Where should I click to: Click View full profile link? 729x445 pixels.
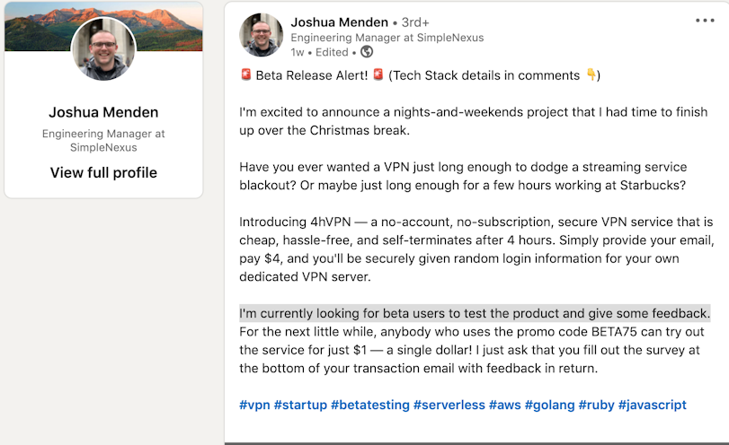point(103,173)
